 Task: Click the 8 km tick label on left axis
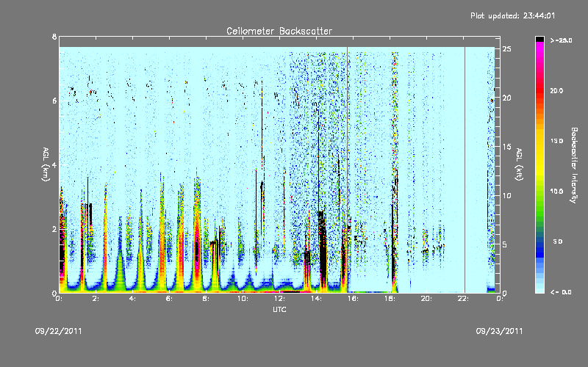pos(54,37)
